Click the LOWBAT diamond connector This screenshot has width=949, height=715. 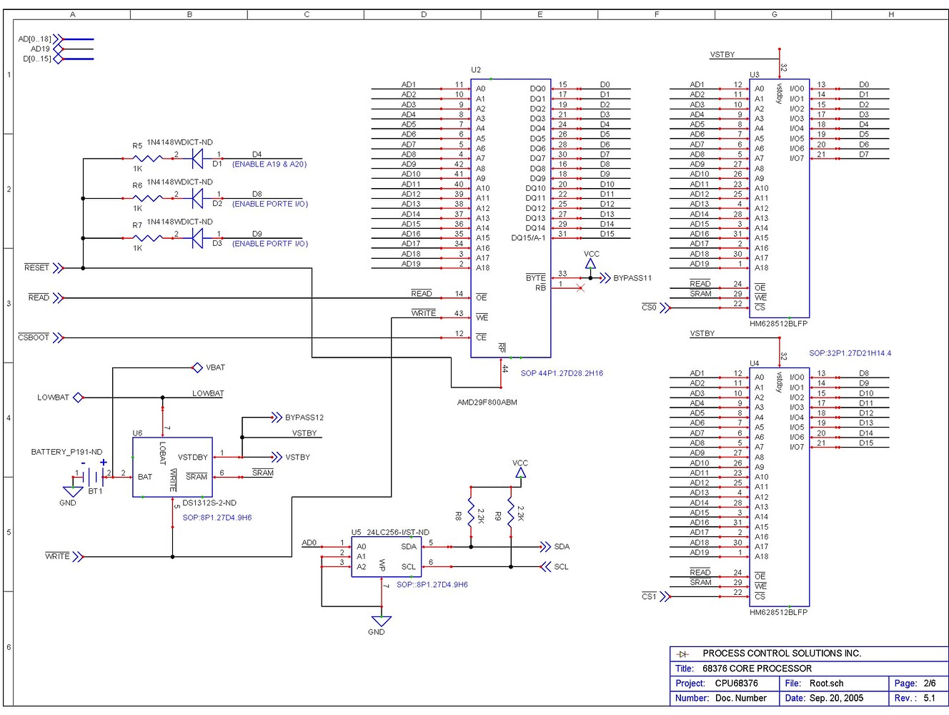pos(78,398)
